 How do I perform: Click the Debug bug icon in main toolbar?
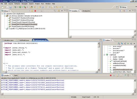coord(15,7)
